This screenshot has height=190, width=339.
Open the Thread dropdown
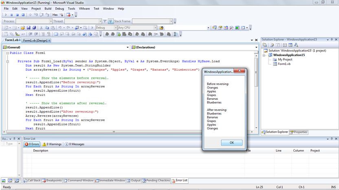100,21
